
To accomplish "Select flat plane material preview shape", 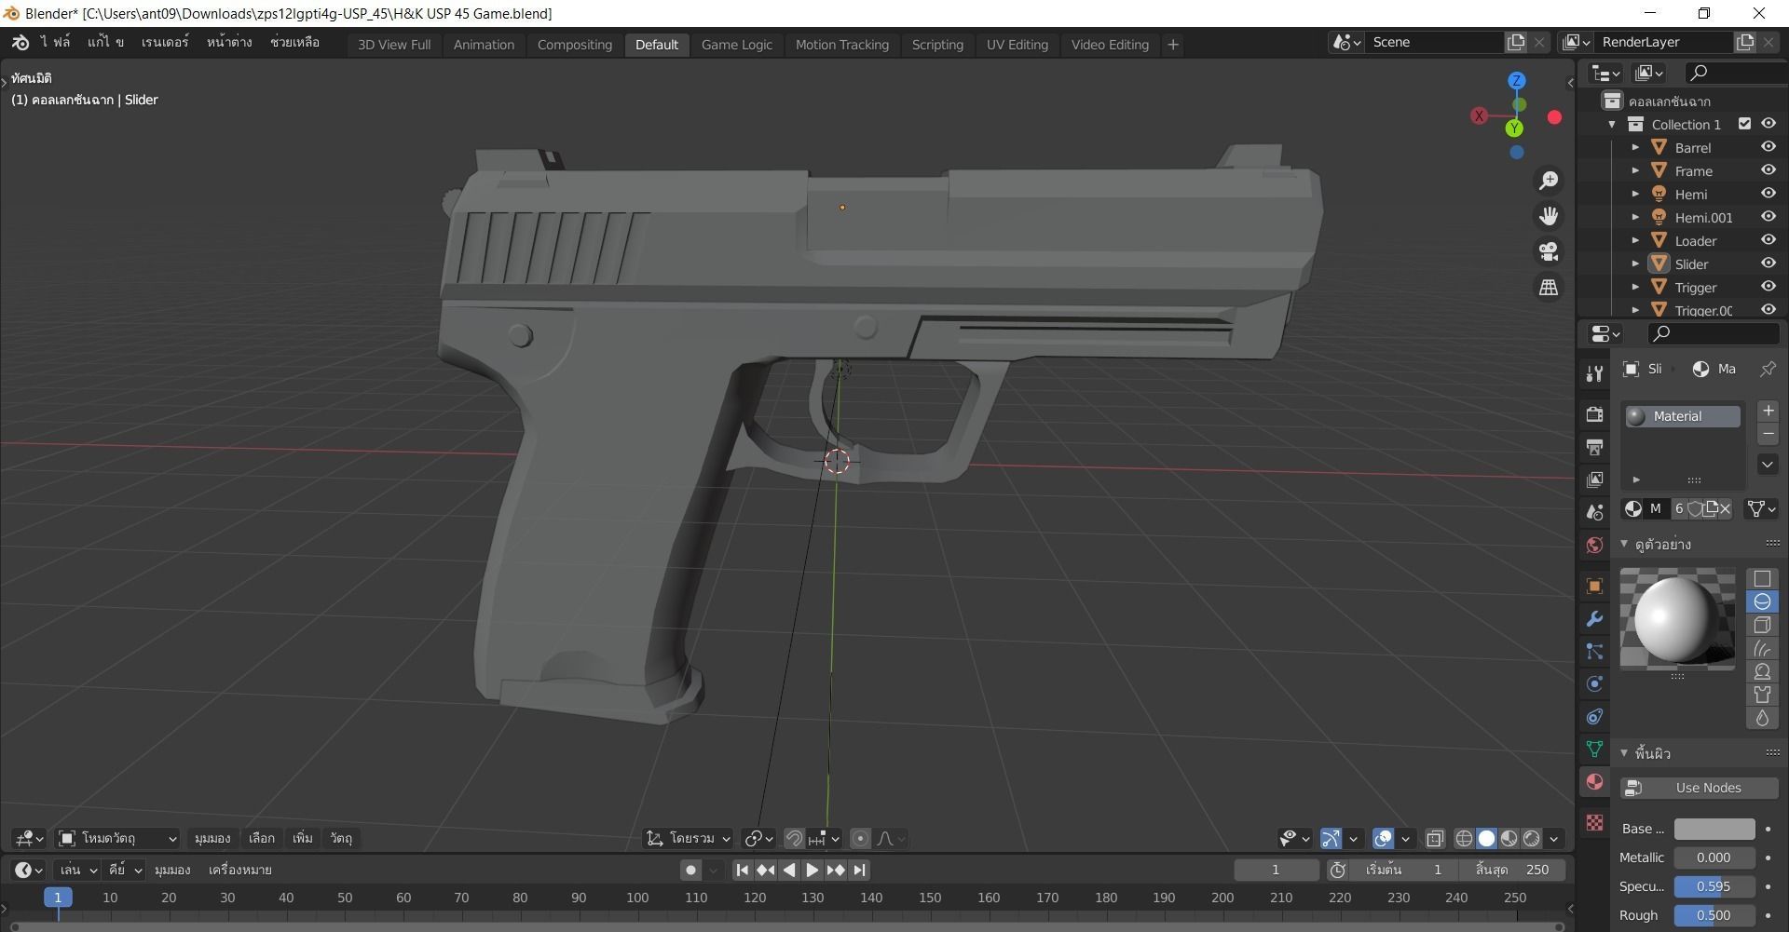I will (x=1762, y=579).
